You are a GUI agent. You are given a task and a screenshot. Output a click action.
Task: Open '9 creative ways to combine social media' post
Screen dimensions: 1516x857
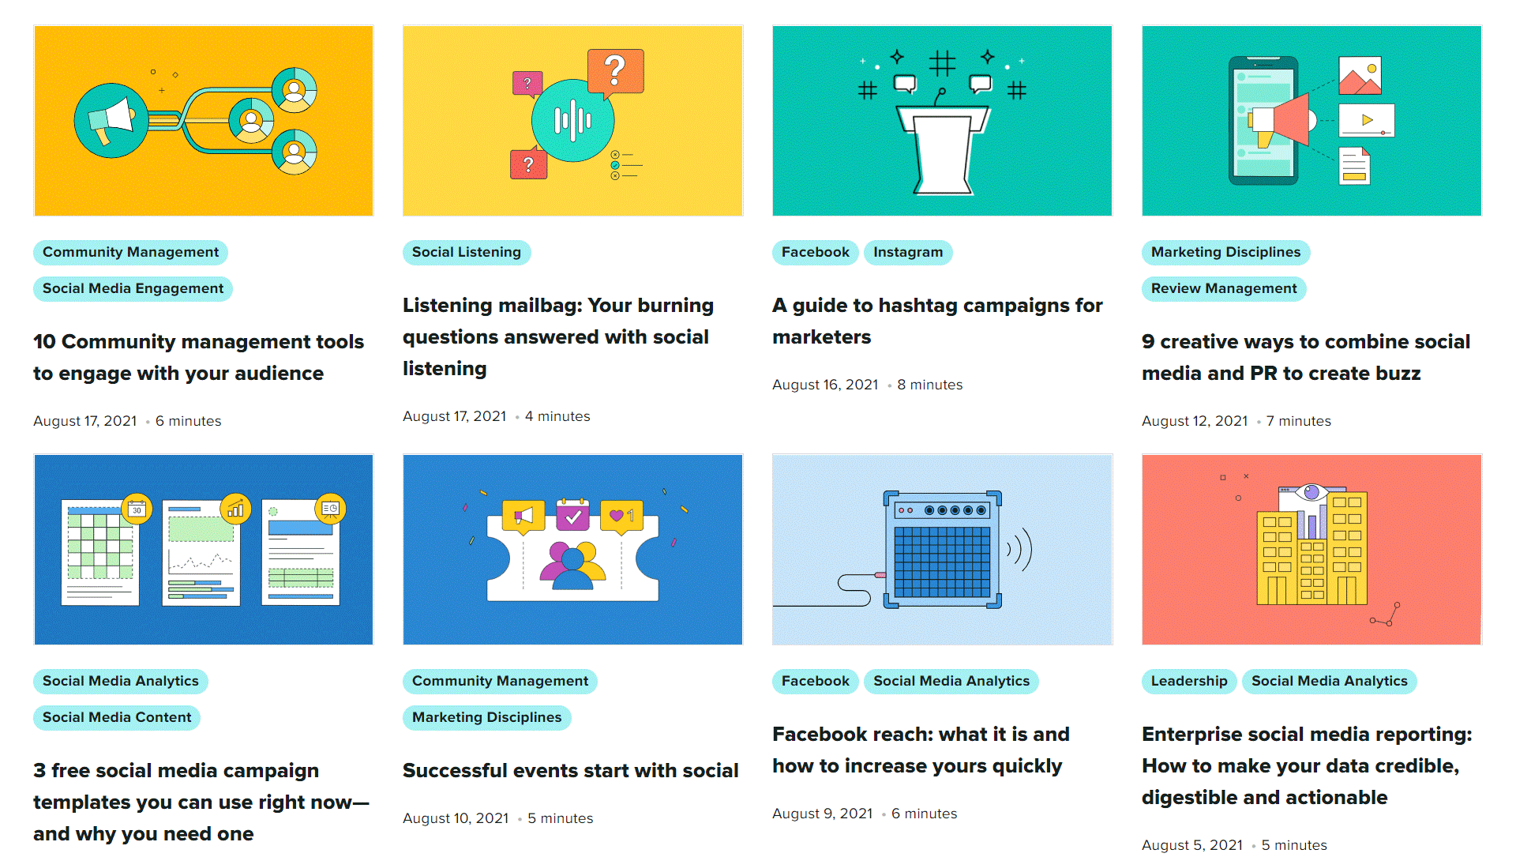click(1305, 358)
